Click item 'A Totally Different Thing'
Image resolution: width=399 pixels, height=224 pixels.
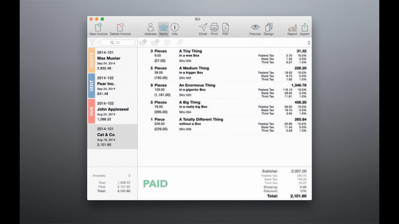coord(201,119)
